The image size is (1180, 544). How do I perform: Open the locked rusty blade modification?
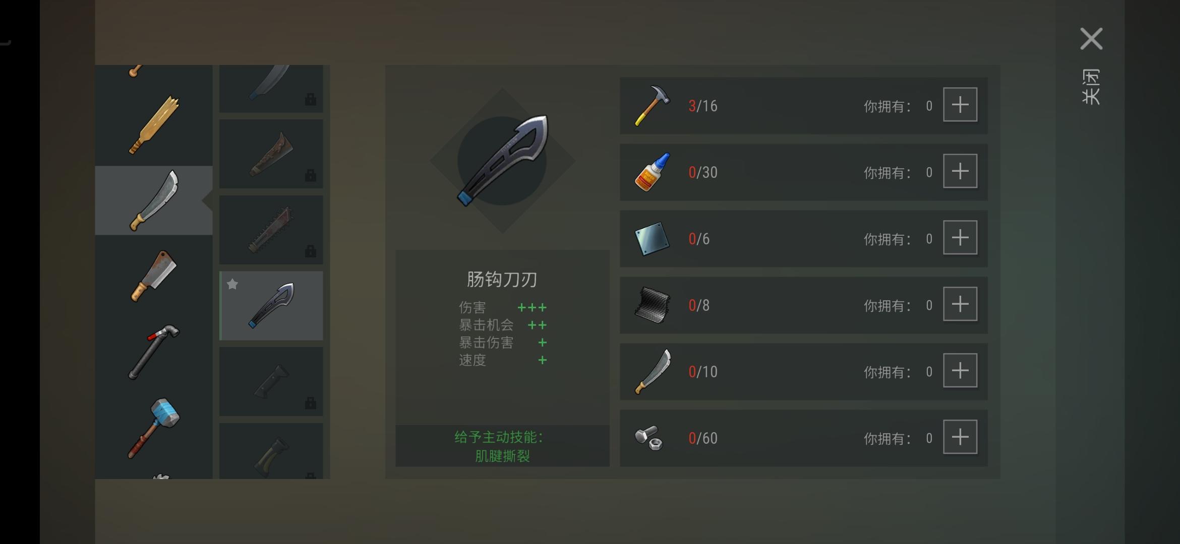click(x=271, y=154)
